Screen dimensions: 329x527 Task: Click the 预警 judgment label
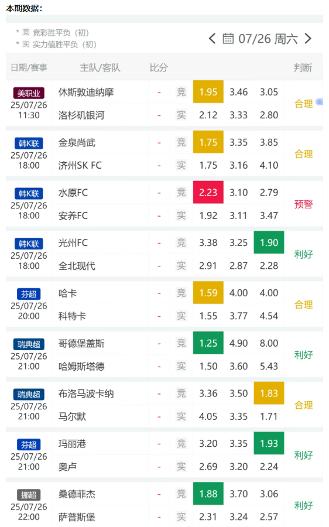303,204
